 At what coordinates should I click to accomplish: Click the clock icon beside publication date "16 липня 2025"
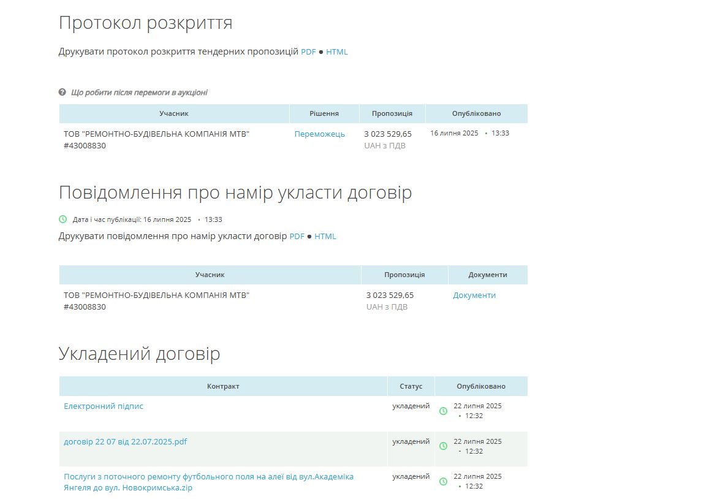pyautogui.click(x=62, y=219)
